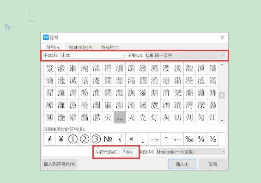Select the 灣 character in the grid

(x=189, y=105)
